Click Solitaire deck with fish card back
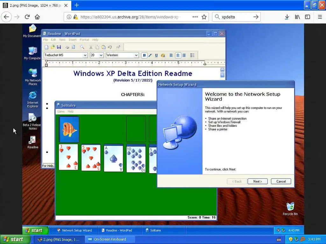 click(69, 129)
